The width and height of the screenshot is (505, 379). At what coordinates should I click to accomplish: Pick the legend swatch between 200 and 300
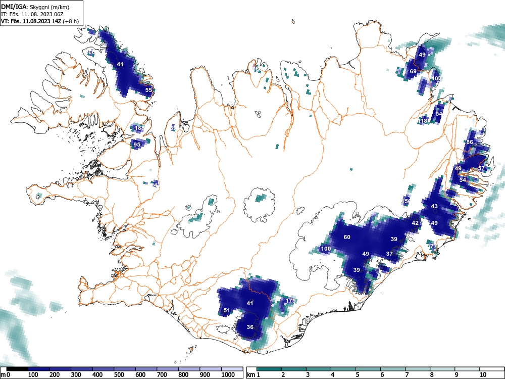pos(60,369)
